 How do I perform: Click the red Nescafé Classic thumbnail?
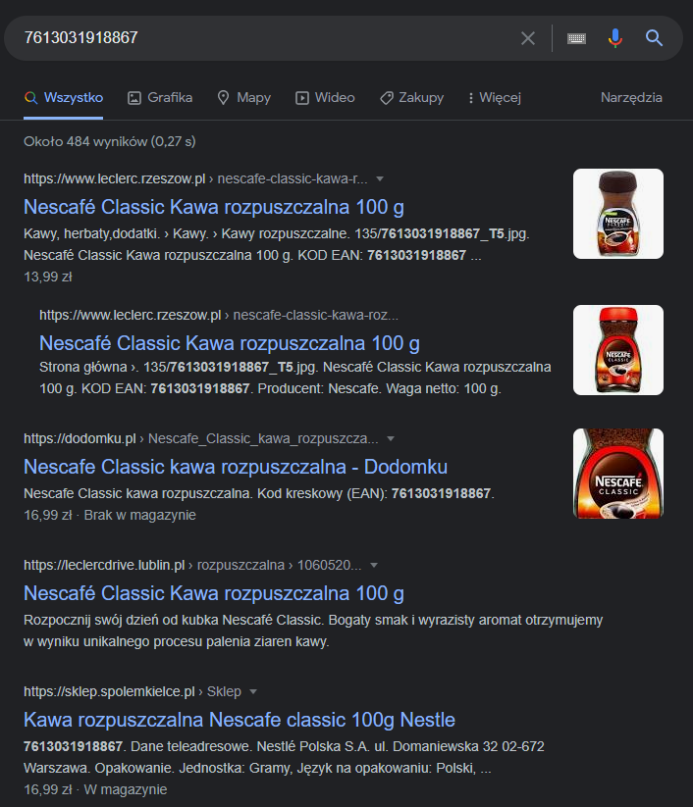click(617, 474)
